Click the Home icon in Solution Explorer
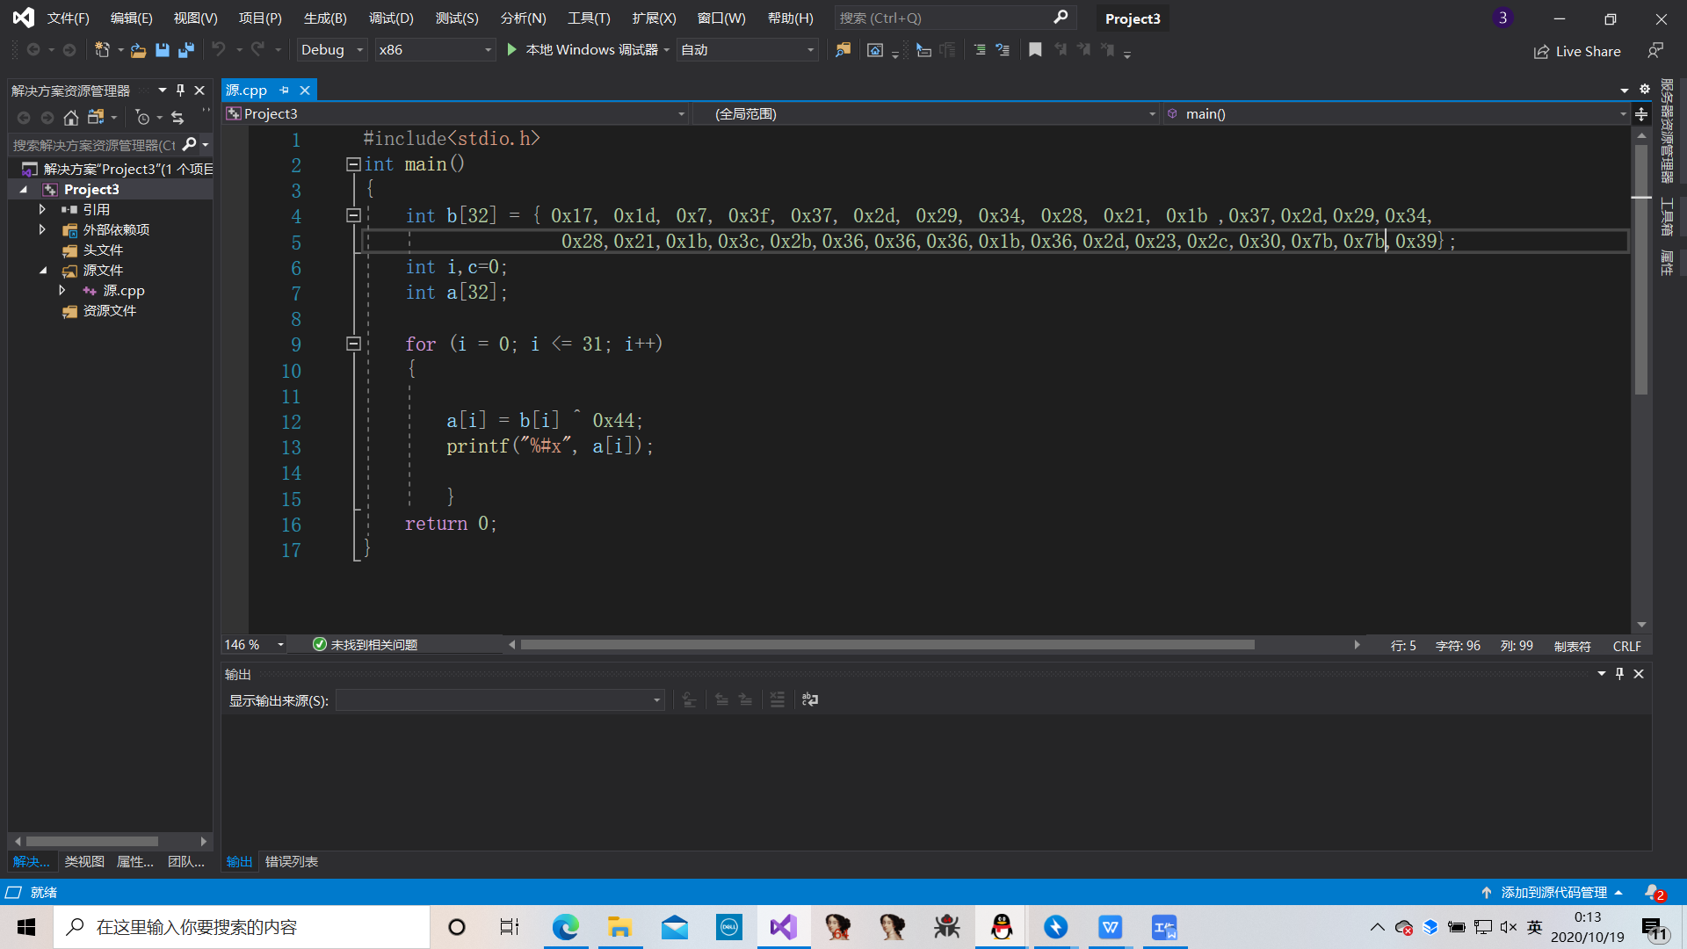Viewport: 1687px width, 949px height. tap(71, 117)
